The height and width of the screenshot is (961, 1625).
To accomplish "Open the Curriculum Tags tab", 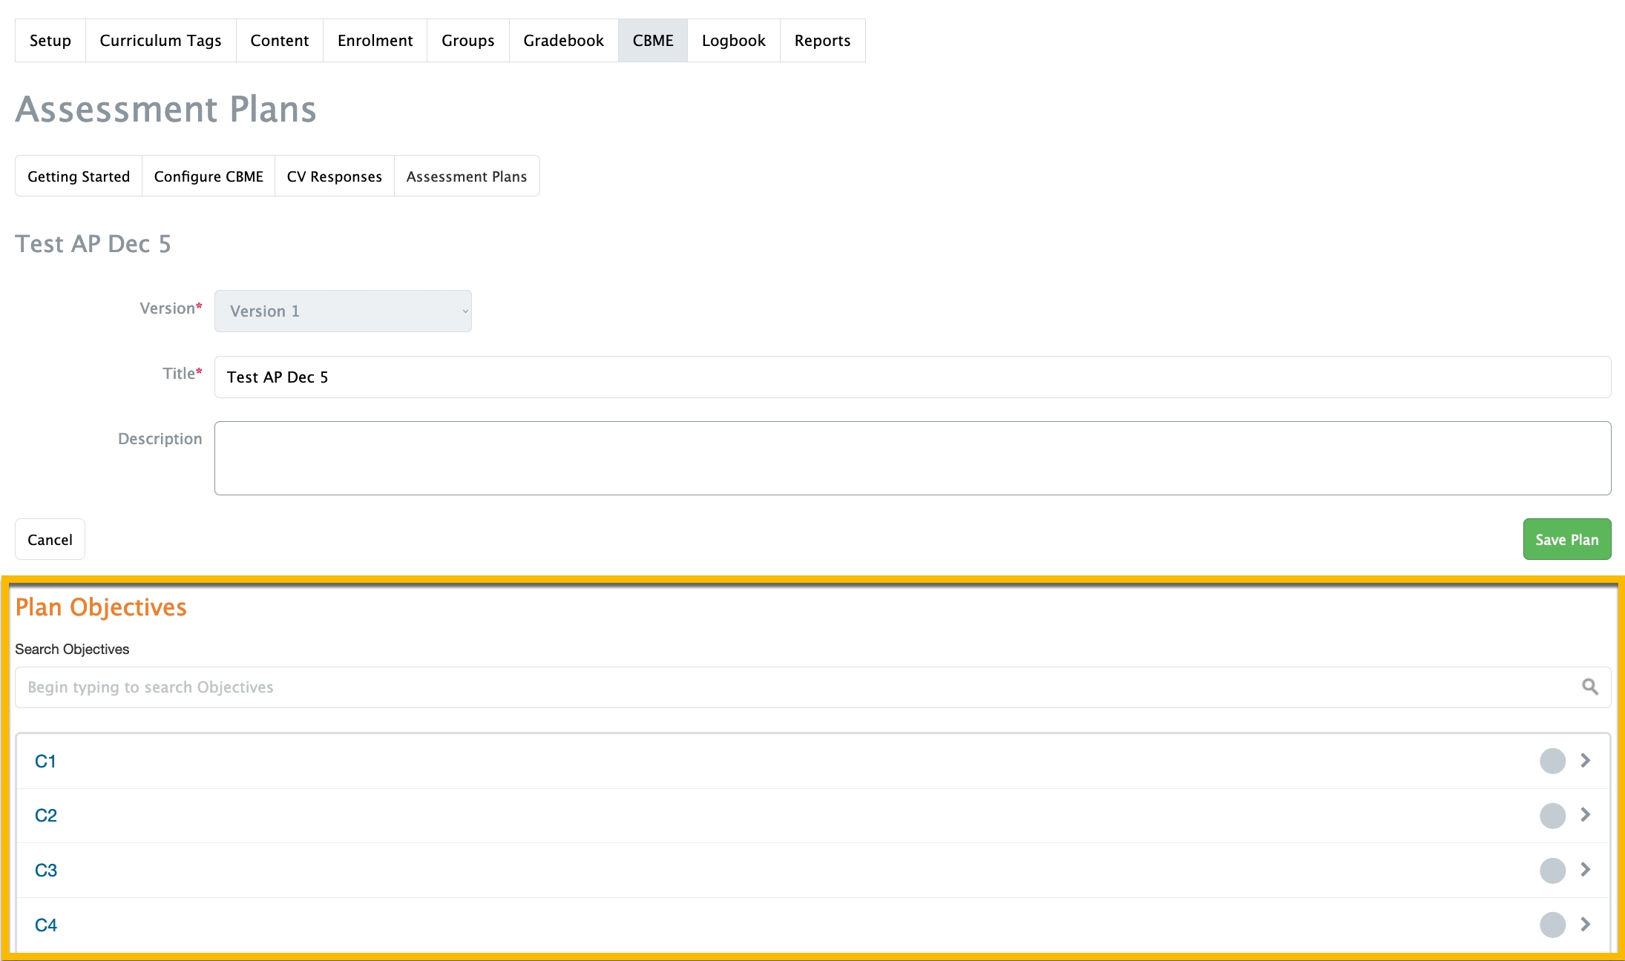I will 160,41.
